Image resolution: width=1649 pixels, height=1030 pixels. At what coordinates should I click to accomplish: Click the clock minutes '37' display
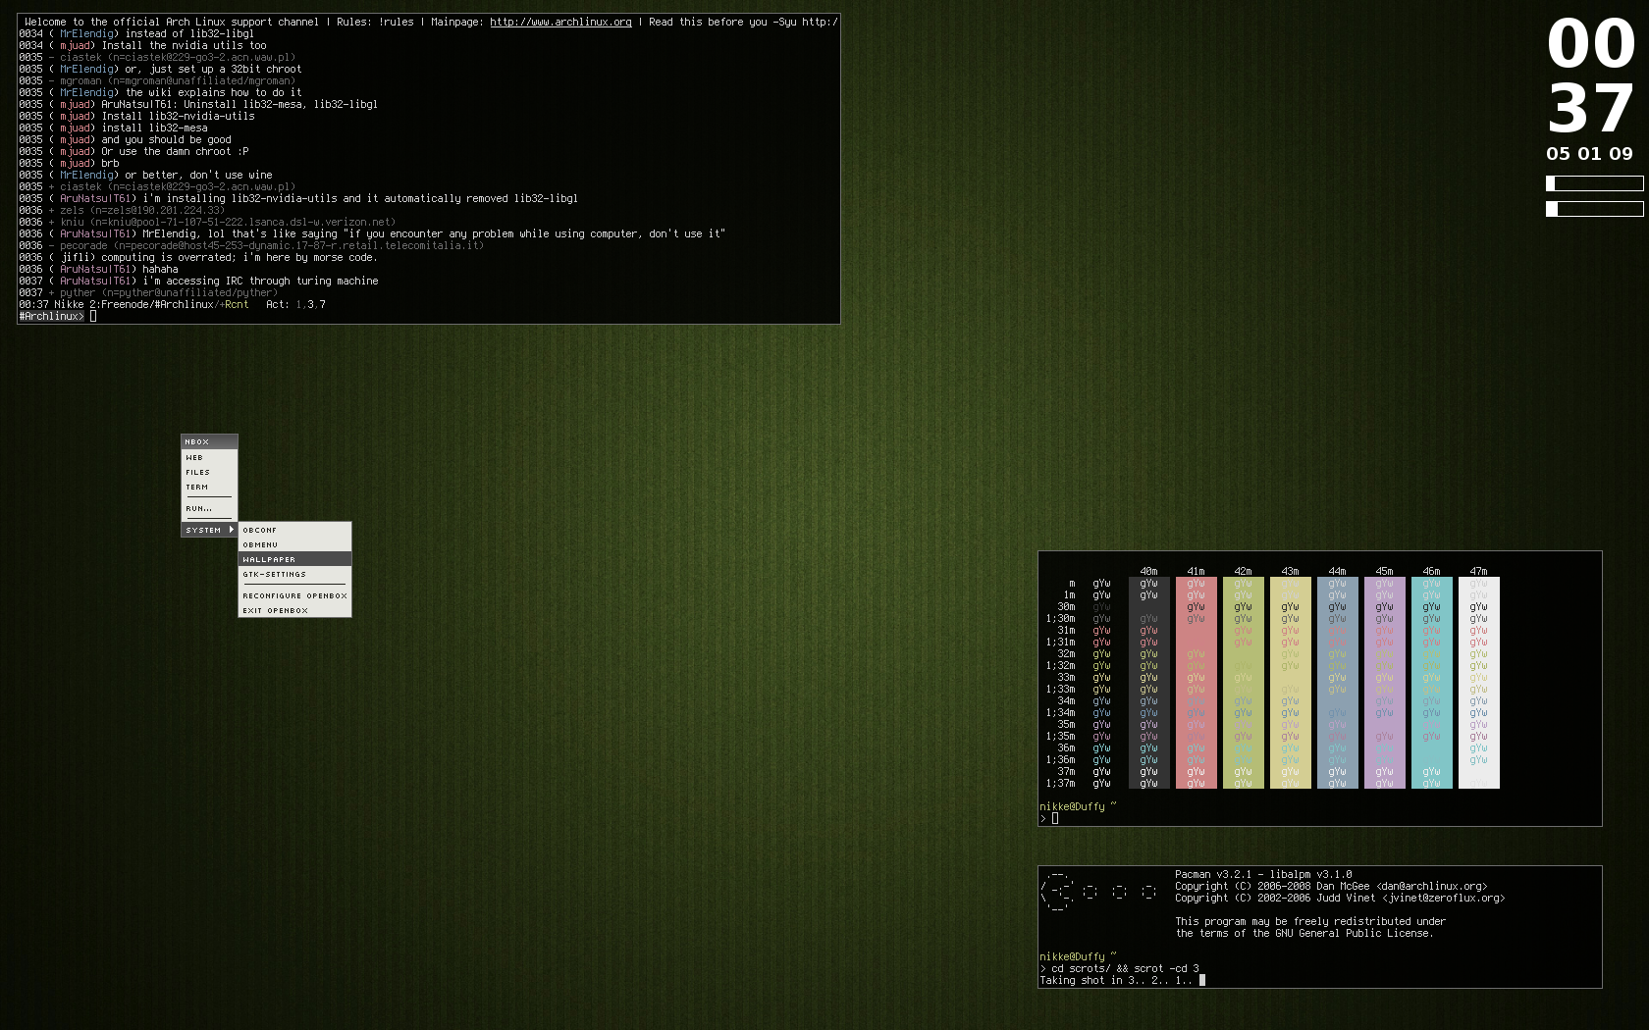[1591, 109]
